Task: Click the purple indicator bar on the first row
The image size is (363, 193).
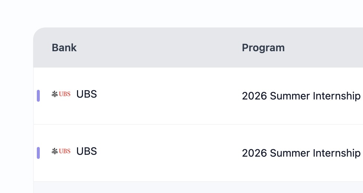Action: 38,96
